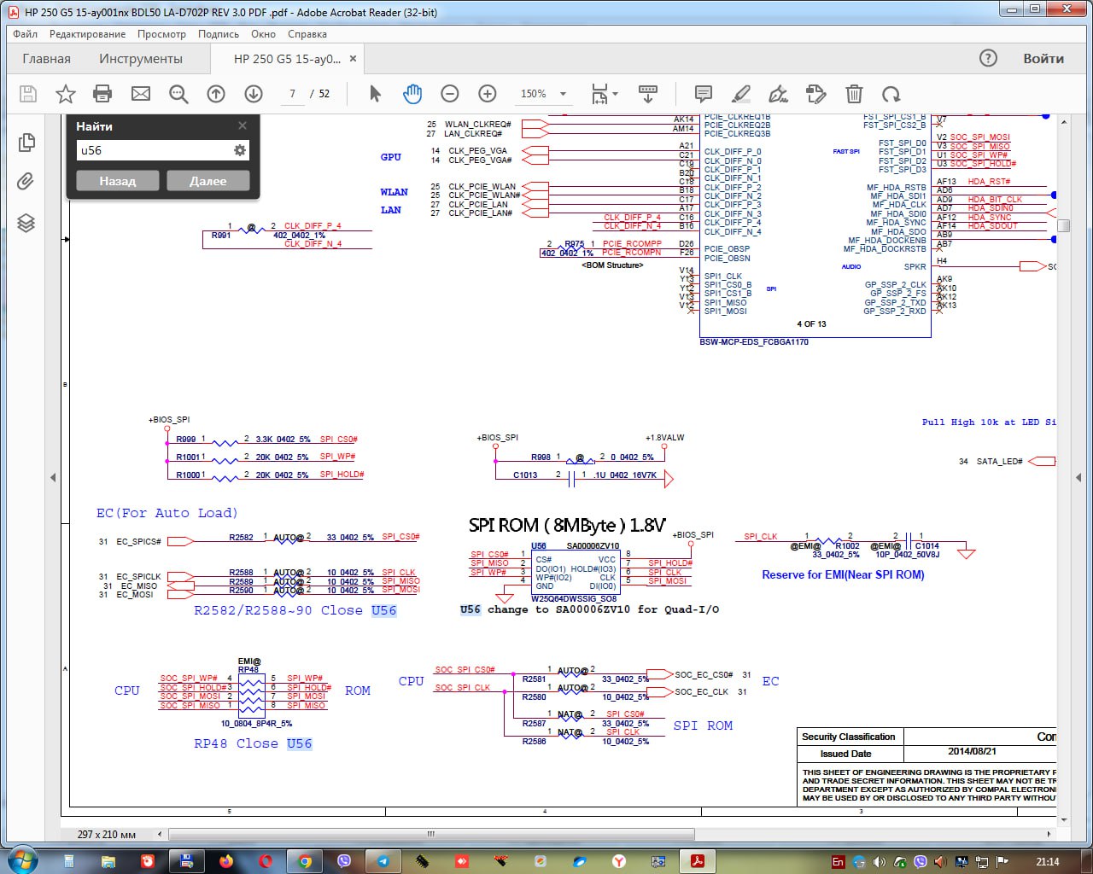Open Google Chrome from the taskbar

305,861
